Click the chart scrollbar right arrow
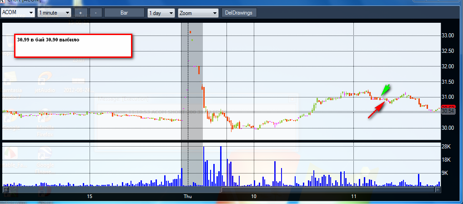 (x=438, y=189)
